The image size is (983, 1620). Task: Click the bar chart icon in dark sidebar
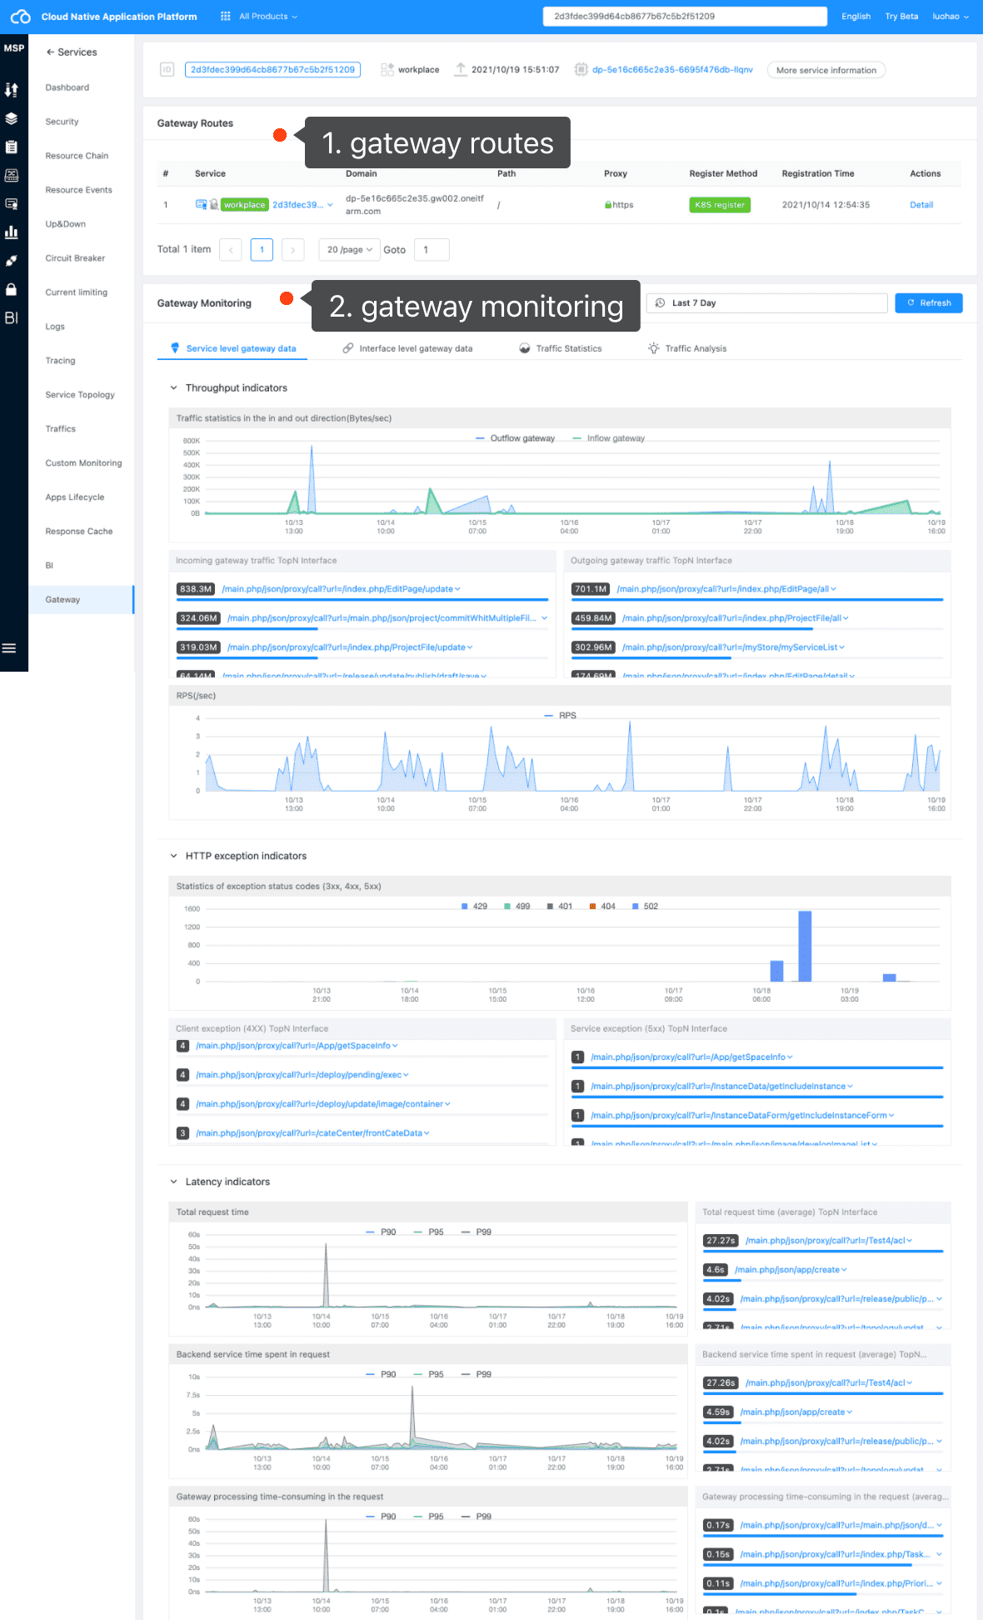tap(12, 232)
